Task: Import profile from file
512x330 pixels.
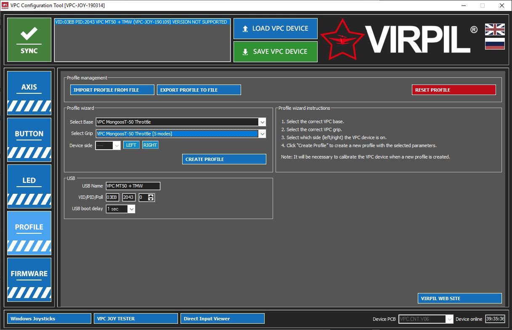Action: 112,90
